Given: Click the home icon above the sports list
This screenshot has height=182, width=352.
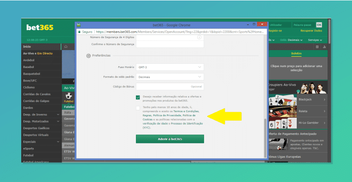Looking at the screenshot, I should pyautogui.click(x=66, y=46).
